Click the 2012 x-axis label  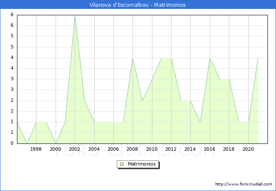[171, 149]
